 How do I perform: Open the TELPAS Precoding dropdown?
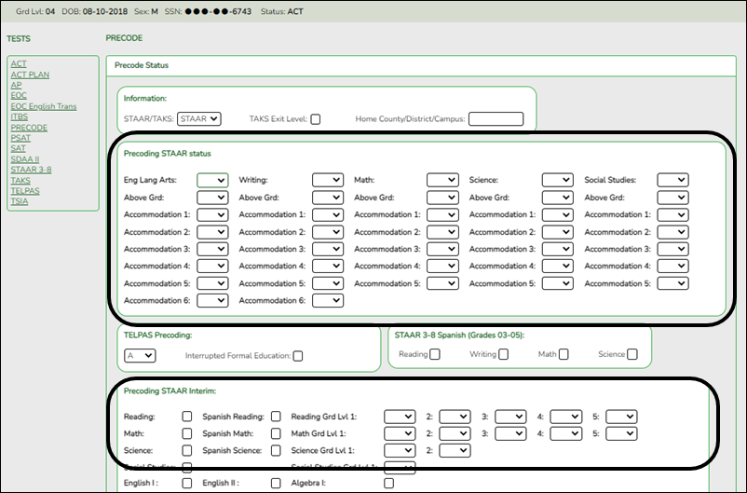pos(140,355)
